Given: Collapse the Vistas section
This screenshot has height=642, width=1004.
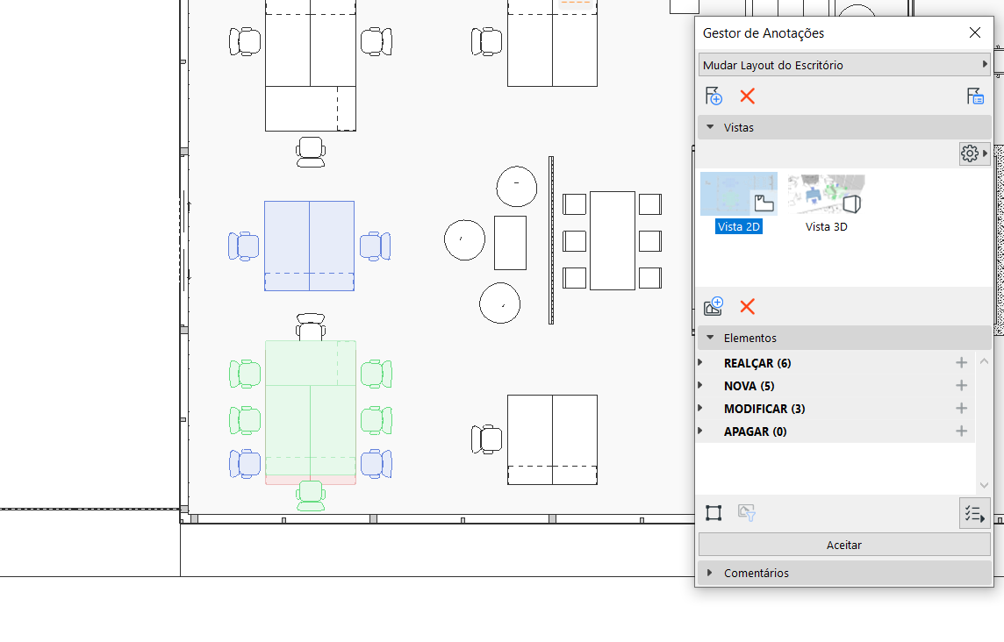Looking at the screenshot, I should pos(710,128).
